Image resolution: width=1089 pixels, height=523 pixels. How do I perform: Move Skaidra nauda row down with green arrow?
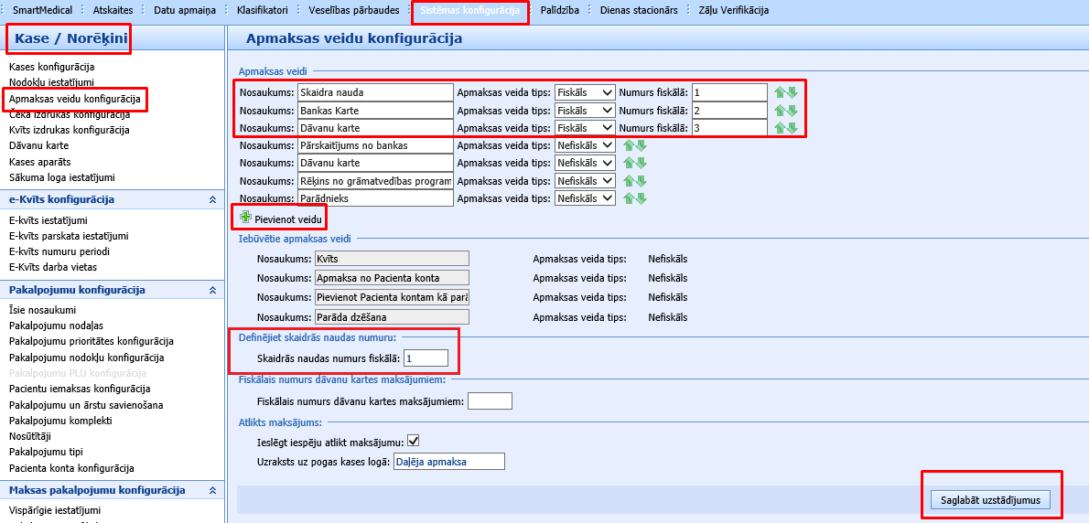(x=792, y=93)
